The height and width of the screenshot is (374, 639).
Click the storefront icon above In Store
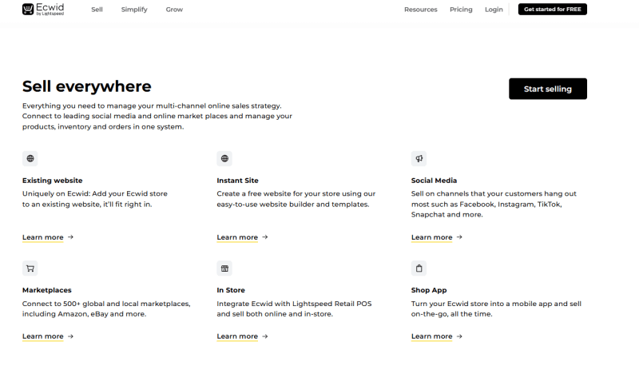[x=224, y=269]
